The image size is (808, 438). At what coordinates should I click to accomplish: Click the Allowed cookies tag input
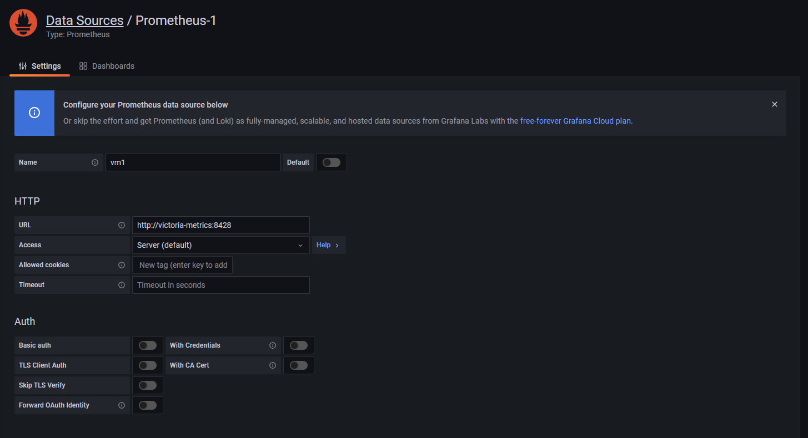click(x=183, y=265)
